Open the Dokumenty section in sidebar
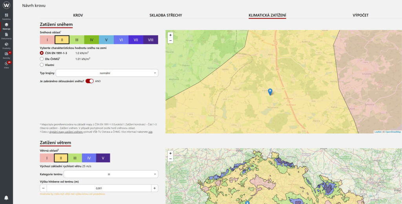Screen dimensions: 402x204 (x=6, y=35)
